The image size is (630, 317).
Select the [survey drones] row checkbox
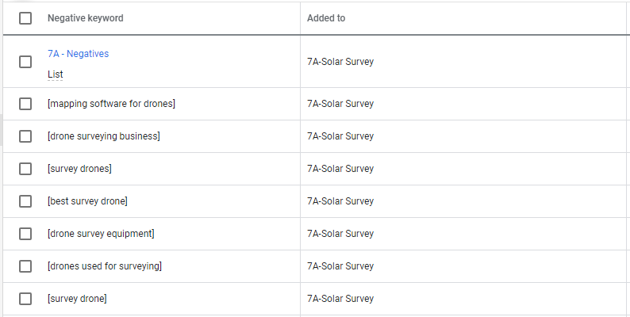25,169
